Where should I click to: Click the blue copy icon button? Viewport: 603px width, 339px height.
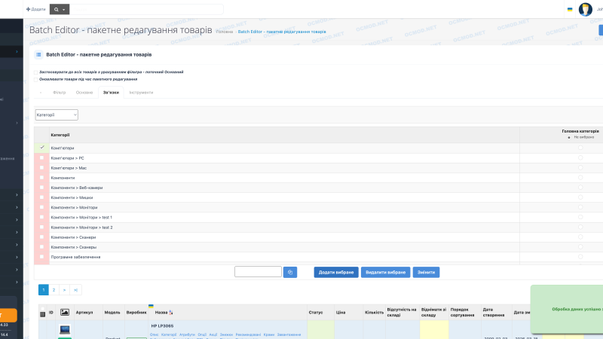tap(290, 272)
